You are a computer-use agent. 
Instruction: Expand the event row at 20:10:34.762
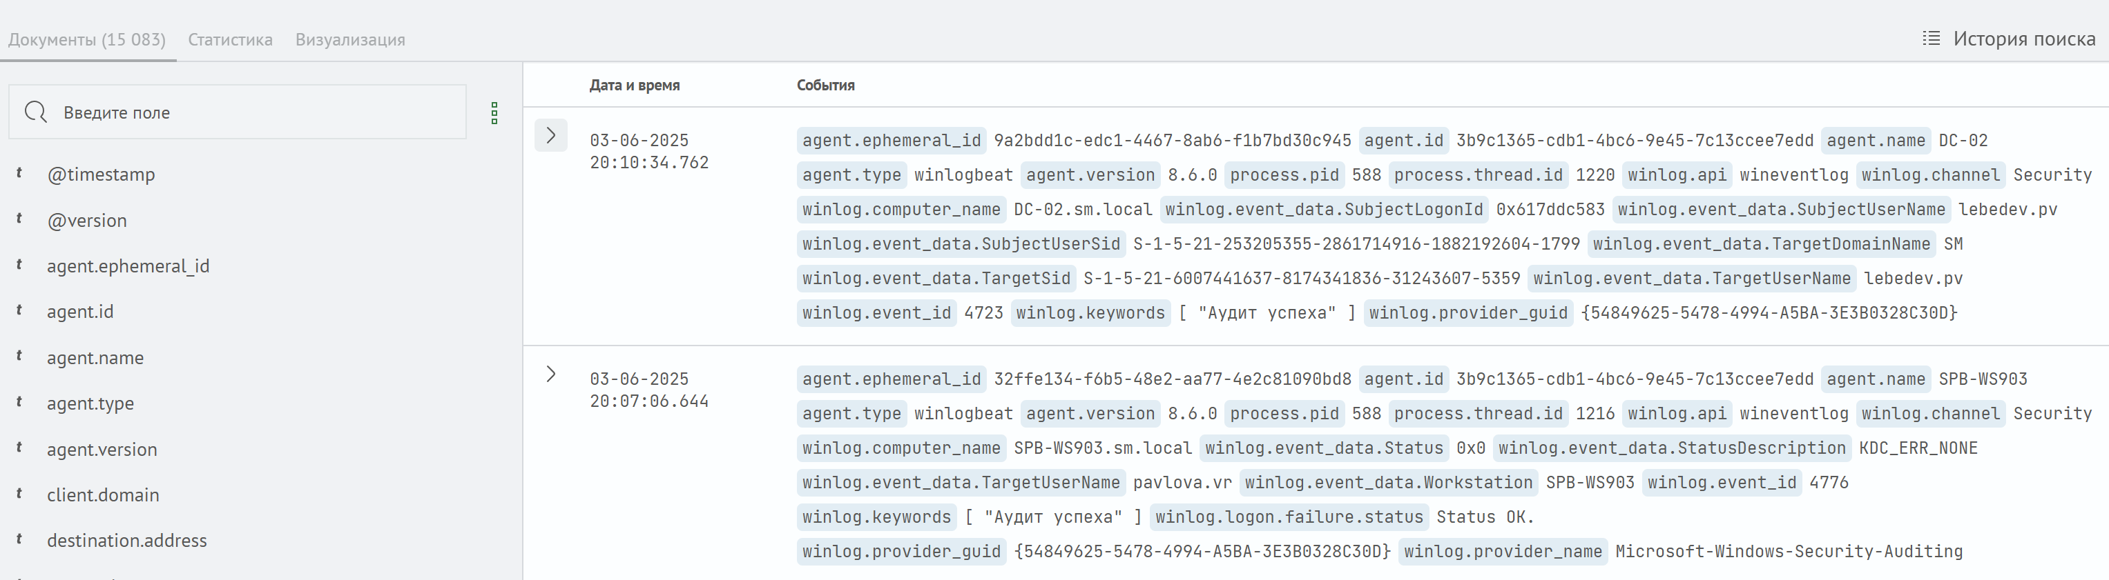point(551,136)
